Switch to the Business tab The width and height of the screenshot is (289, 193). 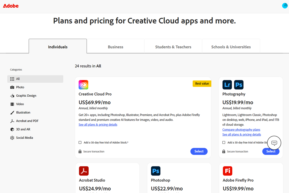115,46
